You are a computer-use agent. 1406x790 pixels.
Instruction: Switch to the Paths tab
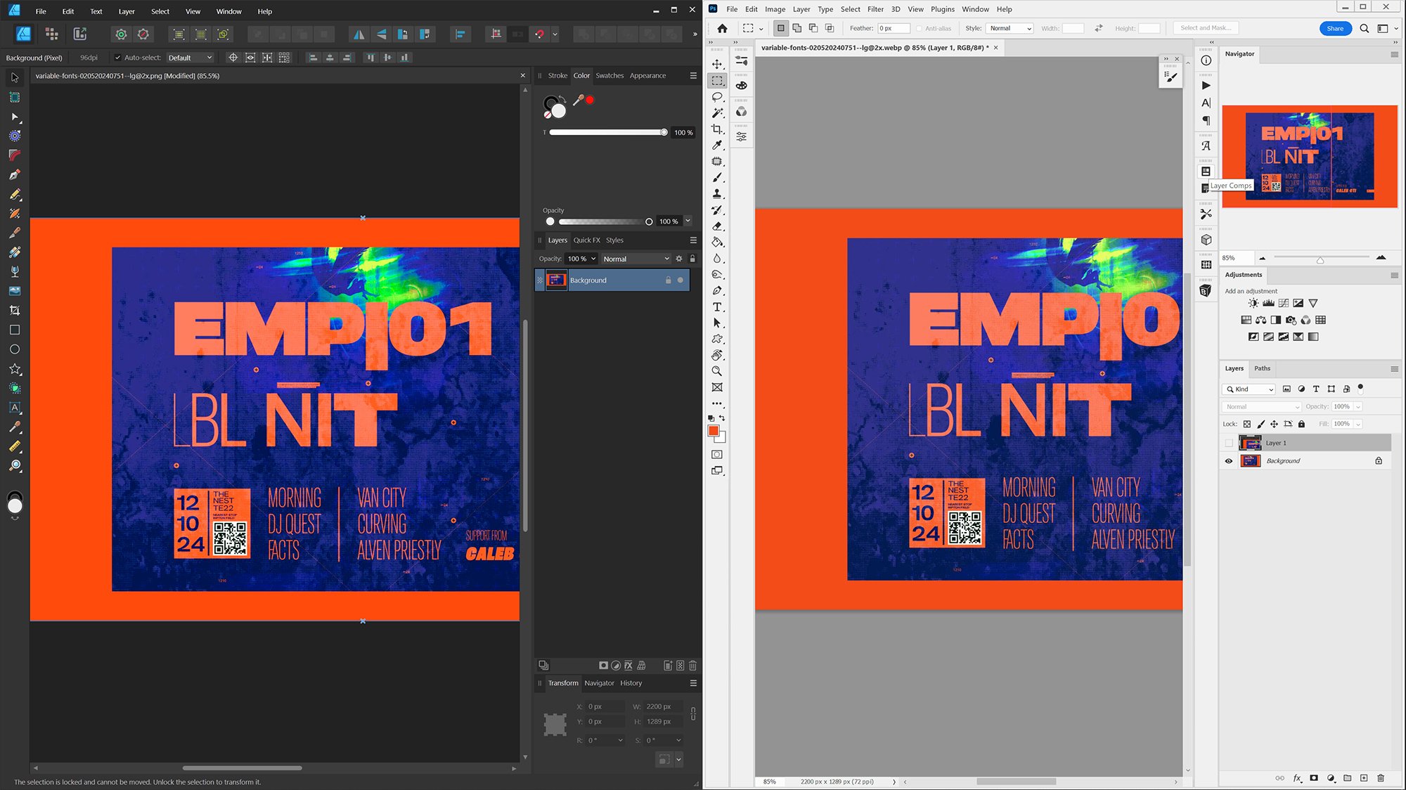[x=1262, y=368]
